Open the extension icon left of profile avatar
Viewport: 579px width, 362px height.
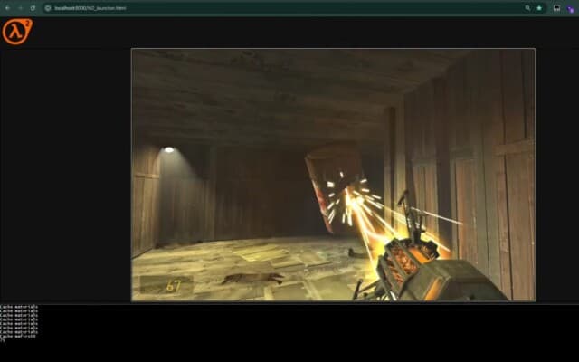click(x=557, y=8)
